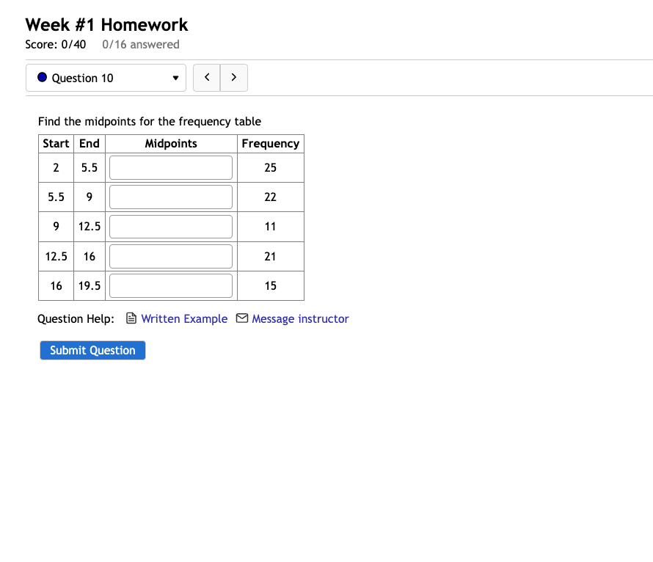This screenshot has width=653, height=562.
Task: Select the midpoint input for interval 16 to 19.5
Action: tap(170, 285)
